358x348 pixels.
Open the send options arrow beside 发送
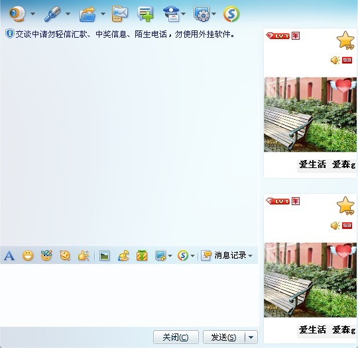[x=251, y=337]
